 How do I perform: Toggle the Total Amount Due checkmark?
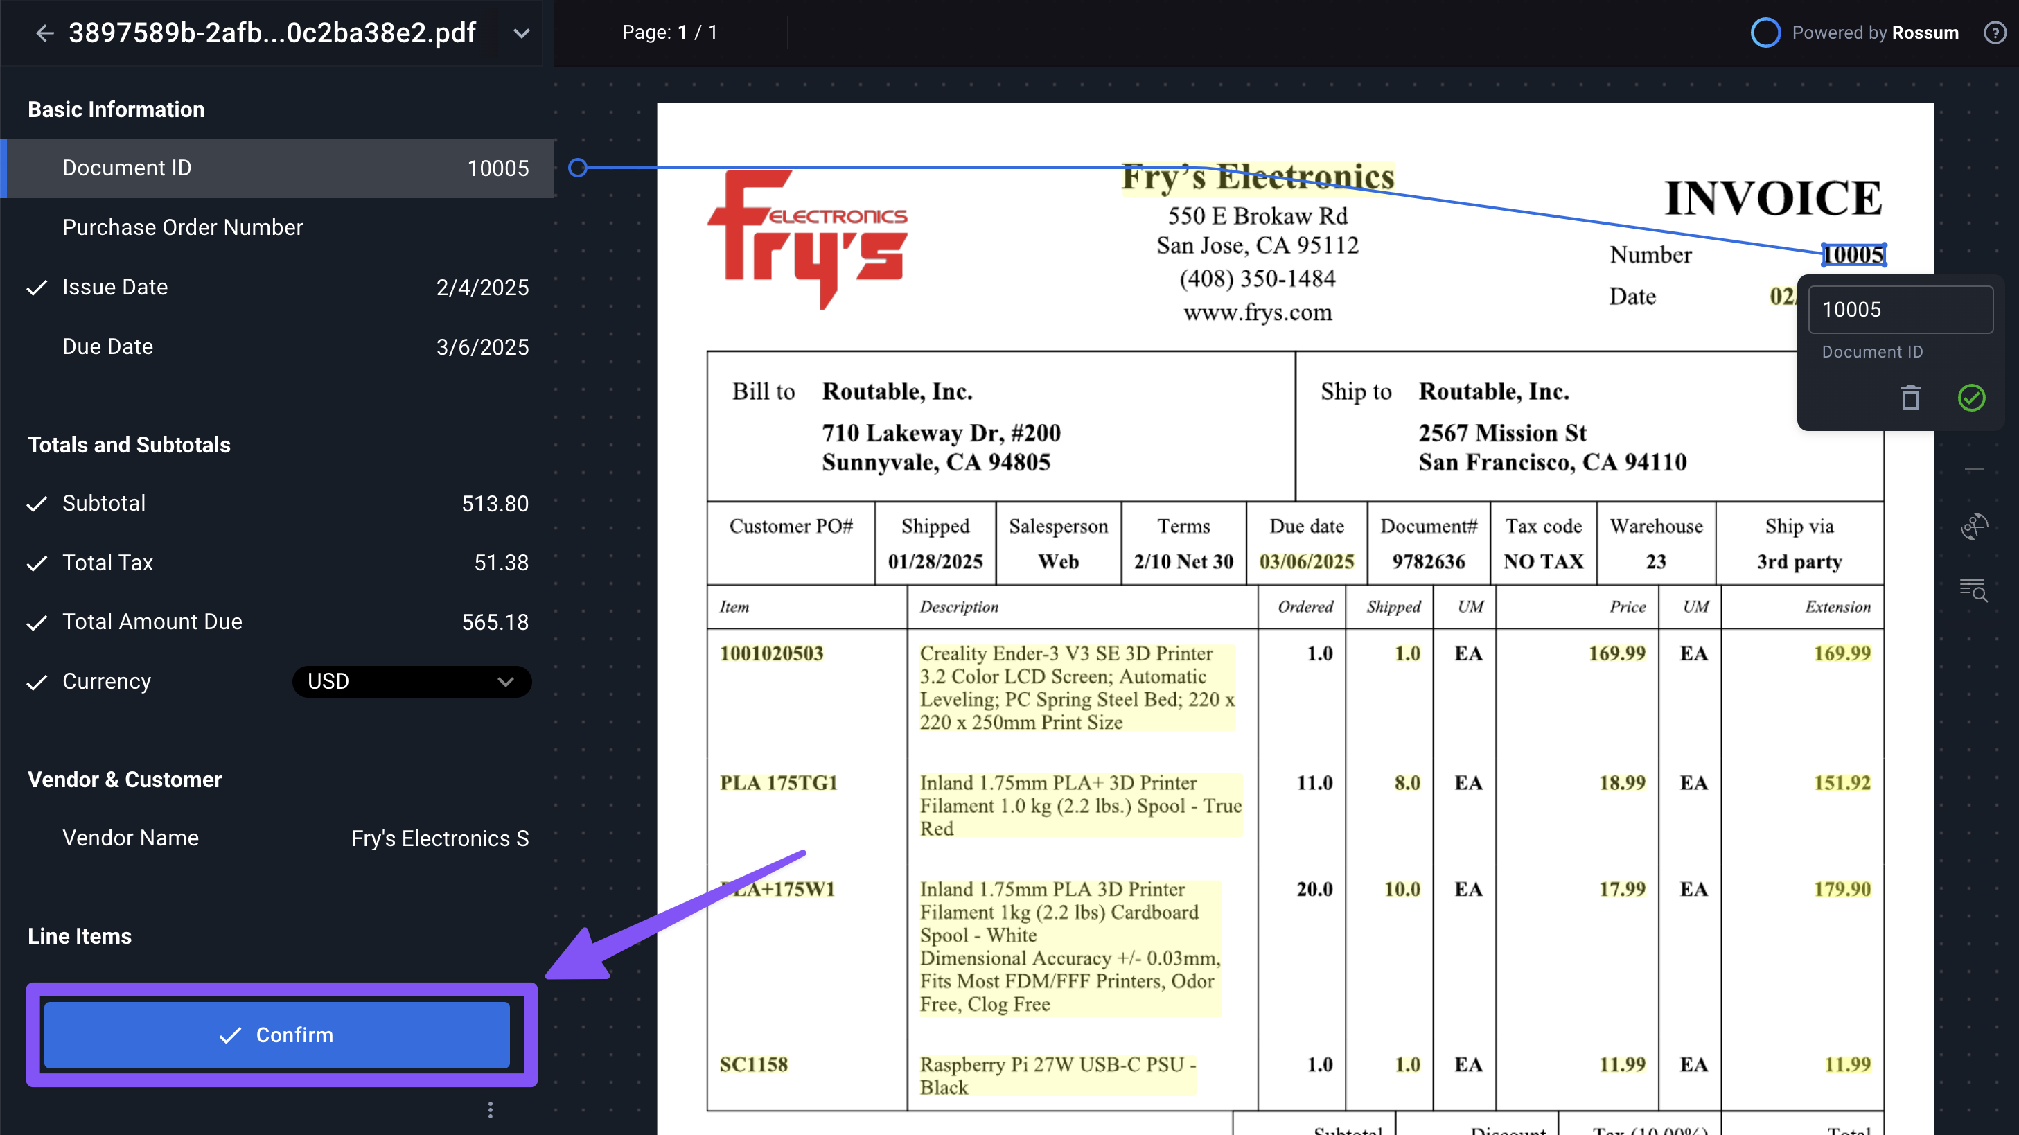37,623
